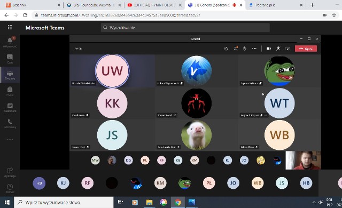Open Calendar in Teams sidebar

tap(10, 108)
